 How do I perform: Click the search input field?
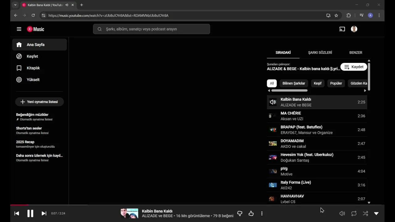pos(152,29)
